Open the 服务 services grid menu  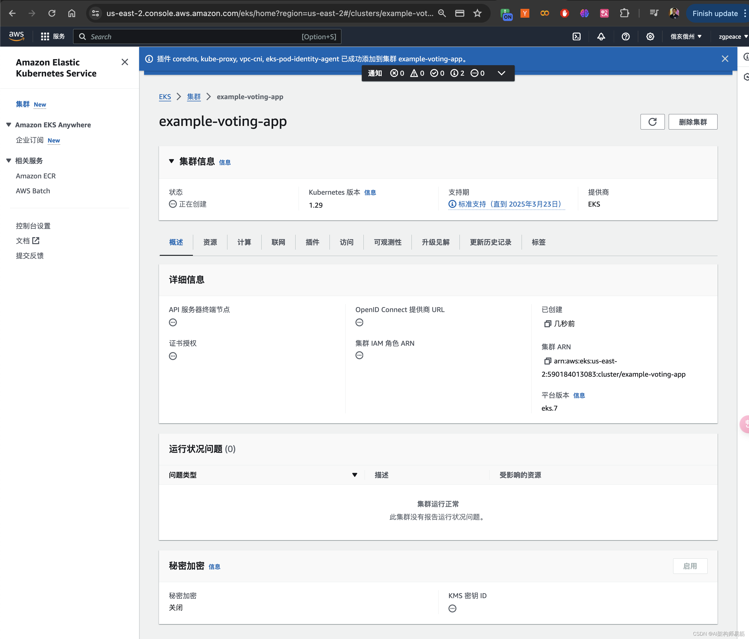tap(53, 36)
